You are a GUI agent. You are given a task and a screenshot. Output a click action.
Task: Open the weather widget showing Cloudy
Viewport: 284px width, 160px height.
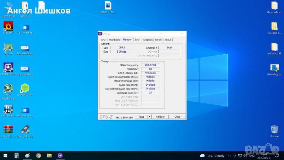212,156
